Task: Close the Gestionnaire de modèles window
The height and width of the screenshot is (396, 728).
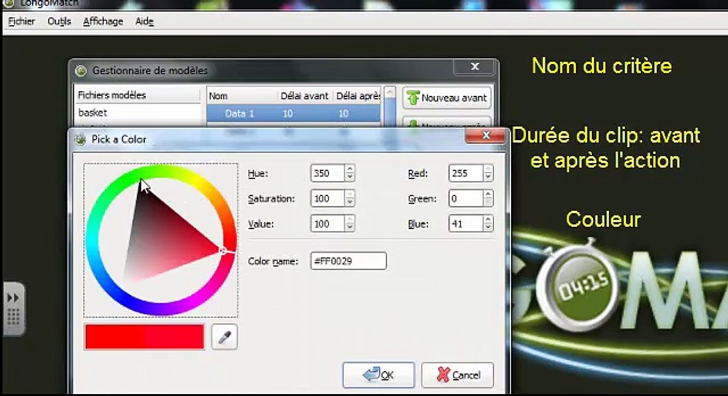Action: [475, 67]
